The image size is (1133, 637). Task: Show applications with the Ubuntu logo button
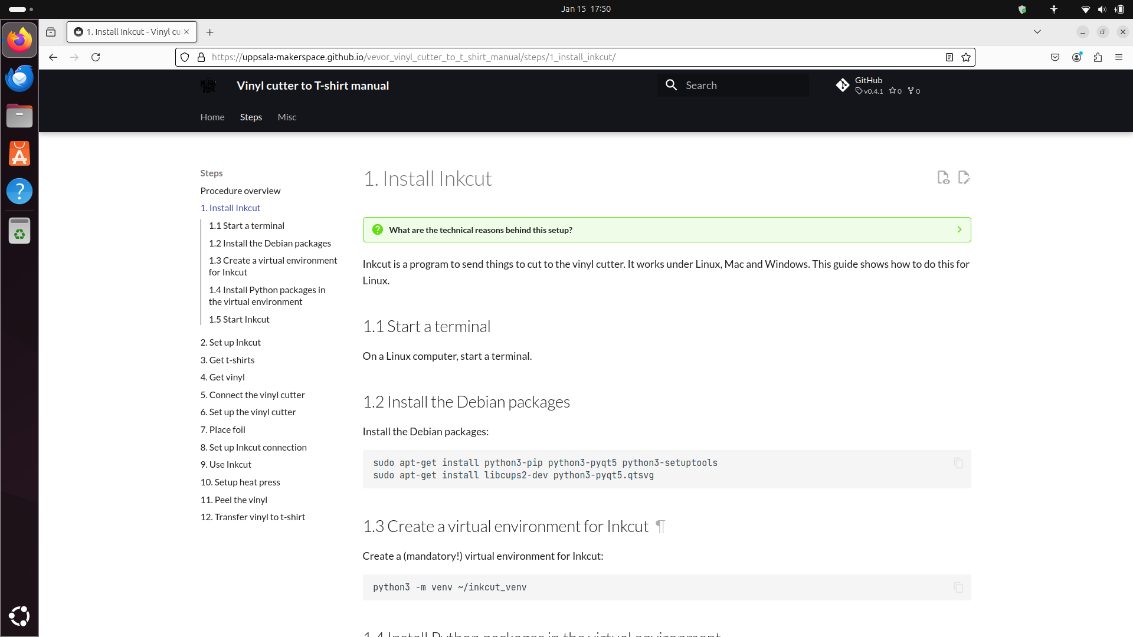pyautogui.click(x=19, y=616)
